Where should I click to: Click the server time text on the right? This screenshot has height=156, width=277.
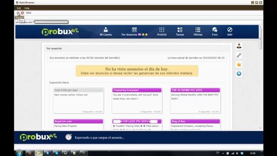pyautogui.click(x=196, y=58)
